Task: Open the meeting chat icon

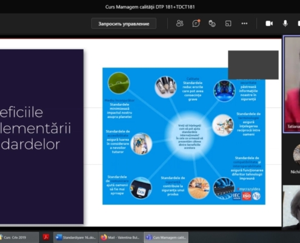Action: click(x=196, y=24)
